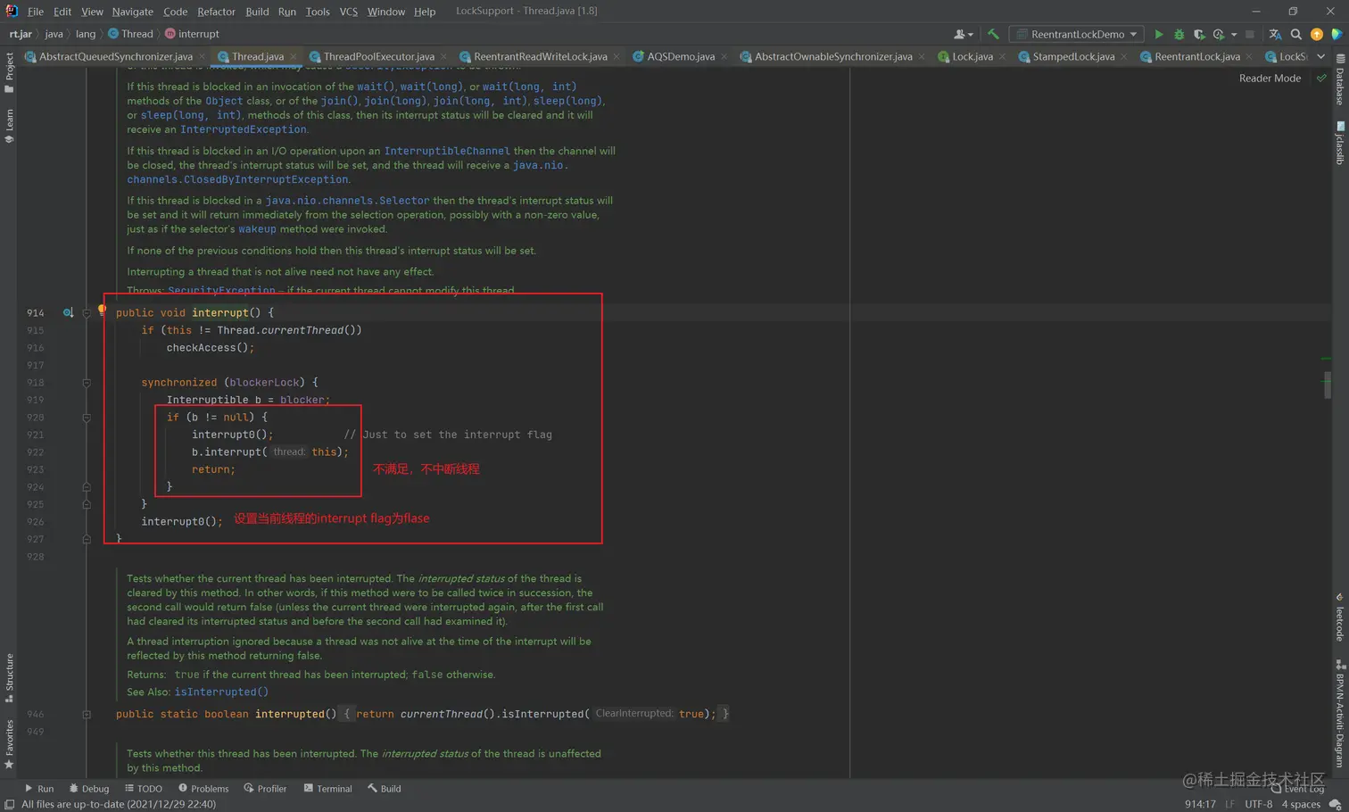Open the Profiler tool window
This screenshot has width=1349, height=812.
tap(265, 789)
